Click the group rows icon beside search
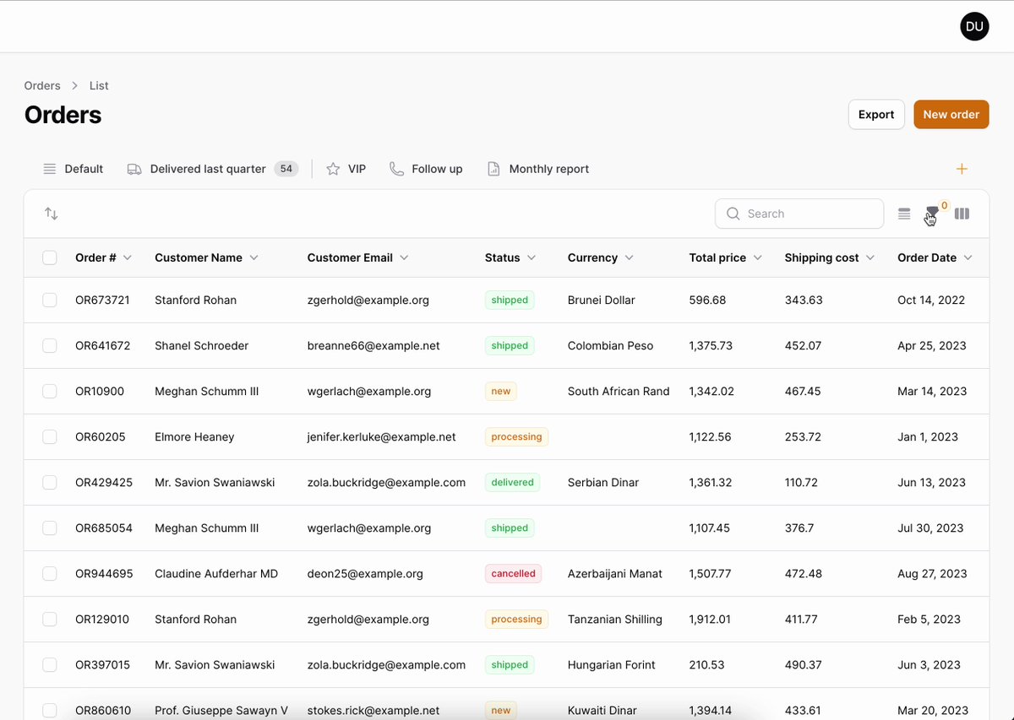 pos(904,214)
